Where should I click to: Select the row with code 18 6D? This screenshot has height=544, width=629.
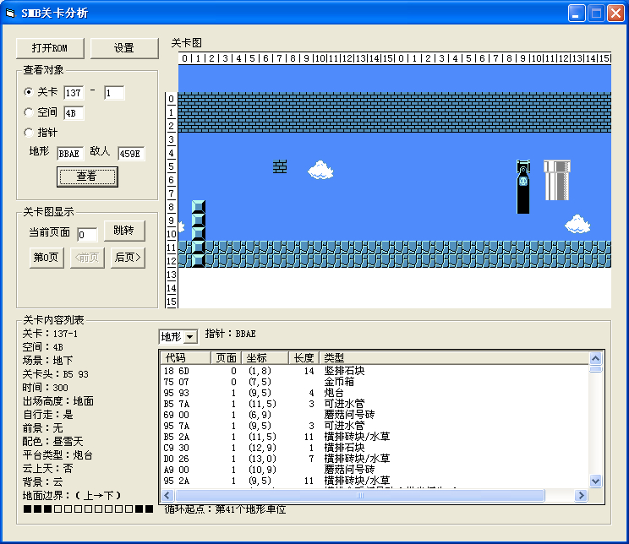point(375,371)
